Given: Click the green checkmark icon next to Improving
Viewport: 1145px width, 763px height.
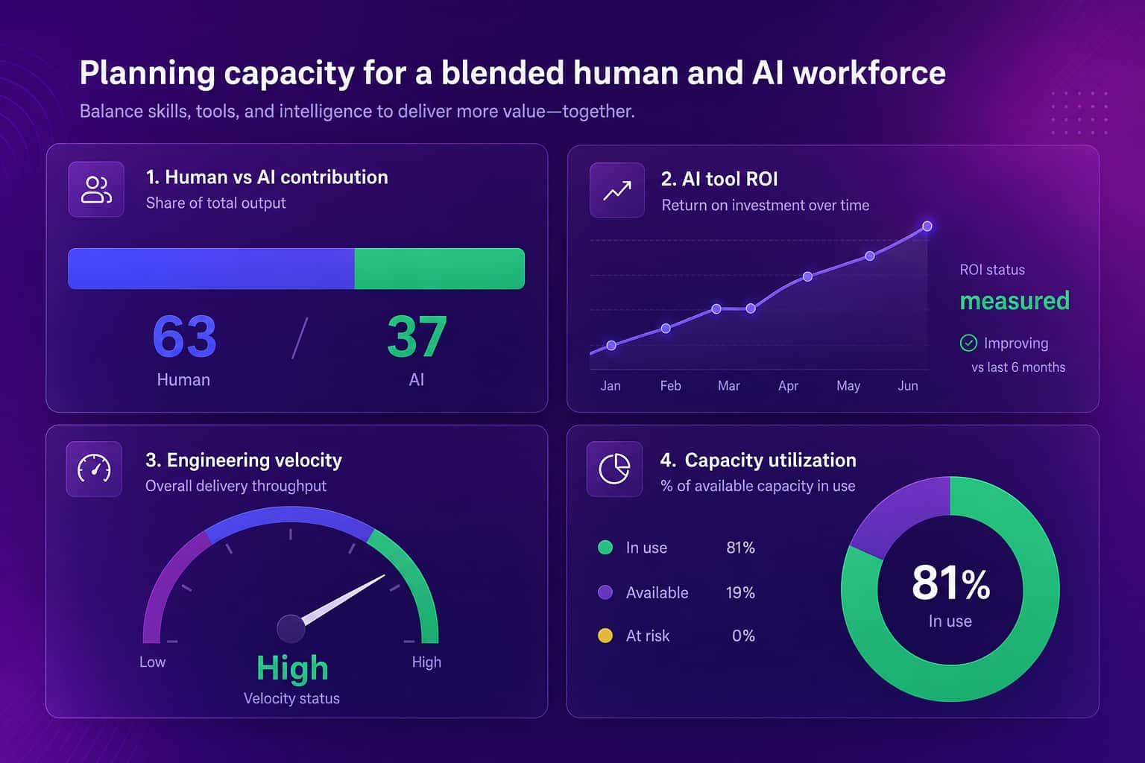Looking at the screenshot, I should [x=968, y=343].
